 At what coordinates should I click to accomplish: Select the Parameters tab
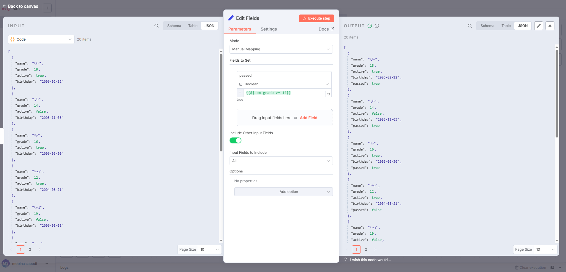click(240, 29)
